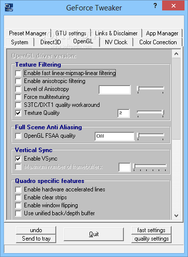Image resolution: width=188 pixels, height=257 pixels.
Task: Disable the Enable VSync checkbox
Action: click(18, 159)
